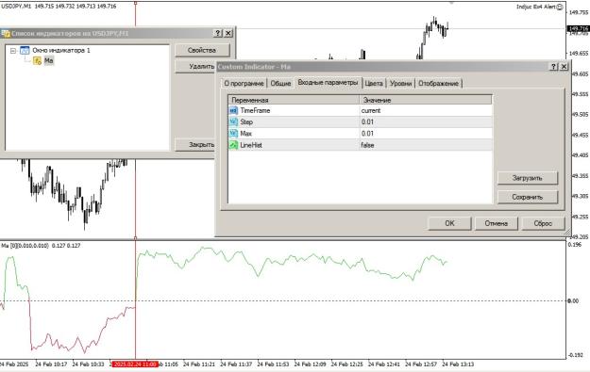Screen dimensions: 590x372
Task: Click the Загрузить button
Action: point(527,178)
